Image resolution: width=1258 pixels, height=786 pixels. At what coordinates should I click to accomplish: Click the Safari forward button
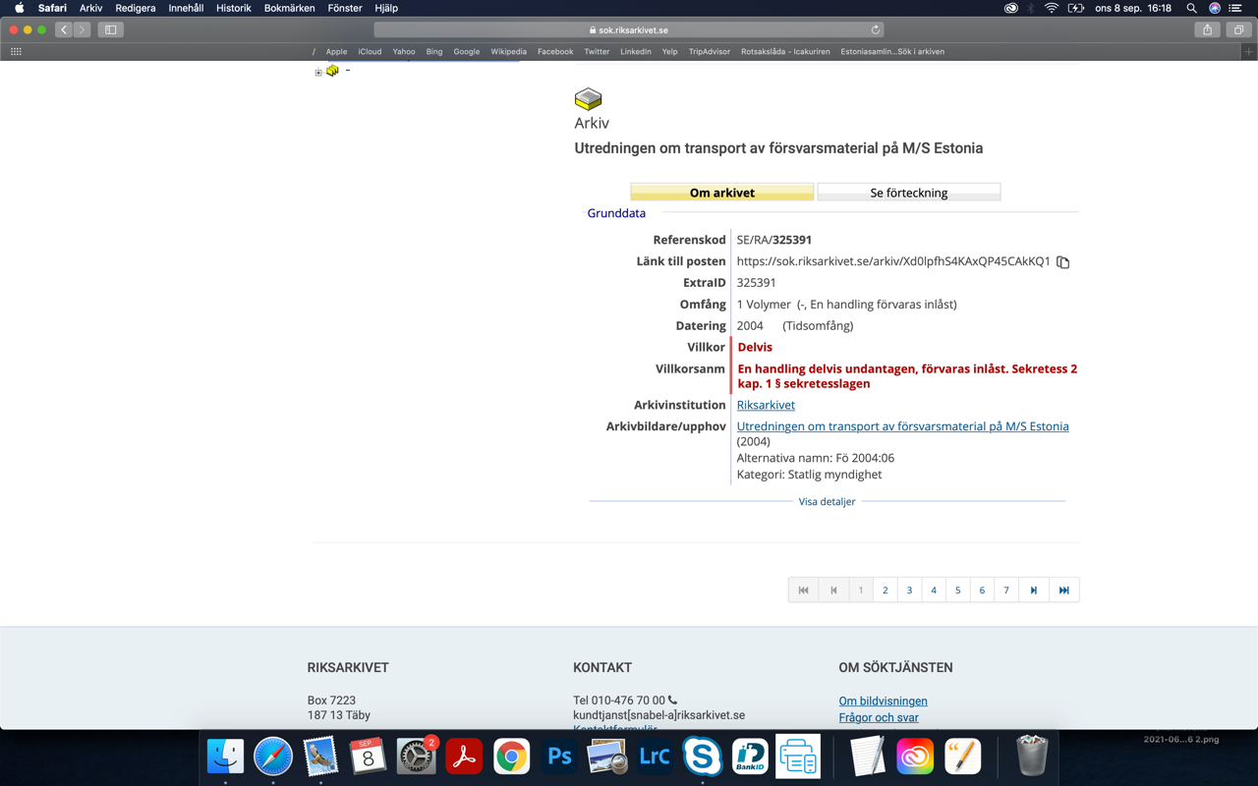82,29
